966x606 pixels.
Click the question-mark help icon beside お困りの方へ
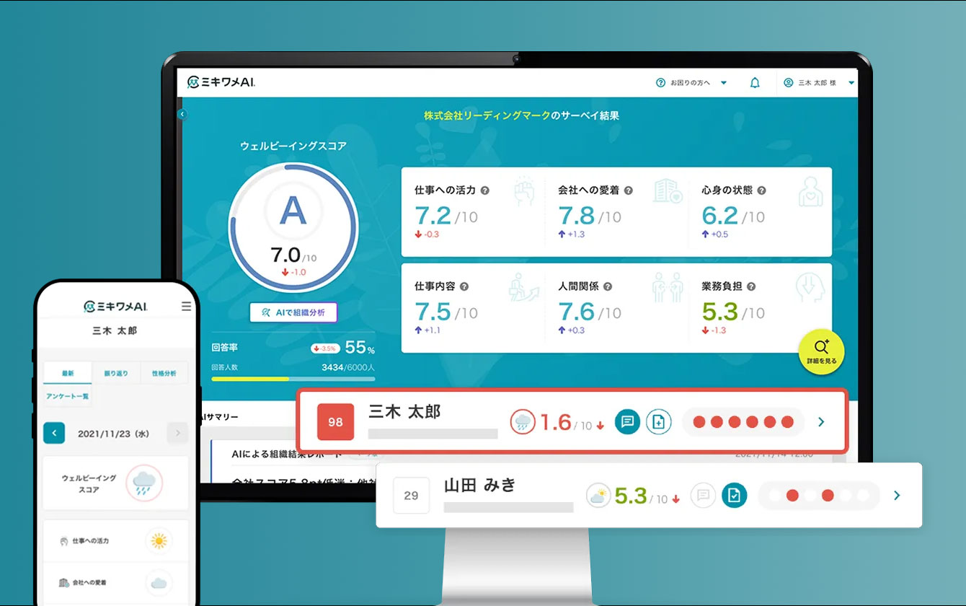click(x=661, y=82)
